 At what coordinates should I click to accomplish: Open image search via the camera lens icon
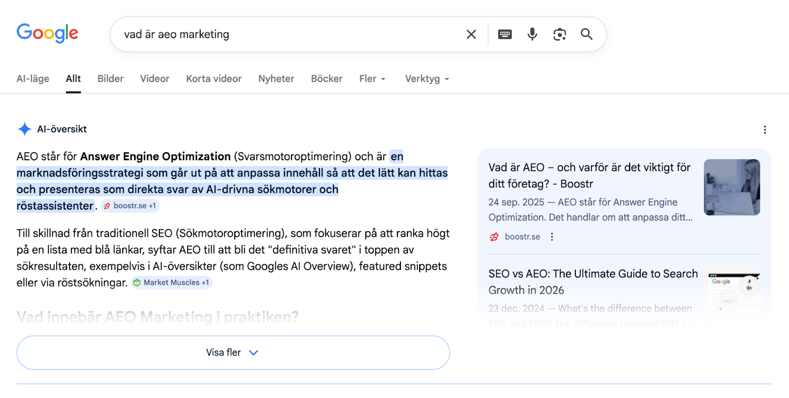(x=559, y=35)
